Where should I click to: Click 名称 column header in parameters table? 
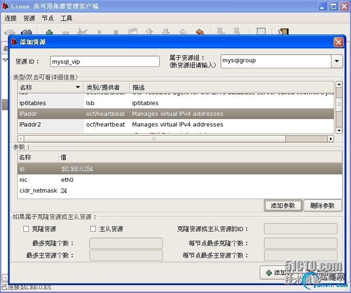coord(38,157)
